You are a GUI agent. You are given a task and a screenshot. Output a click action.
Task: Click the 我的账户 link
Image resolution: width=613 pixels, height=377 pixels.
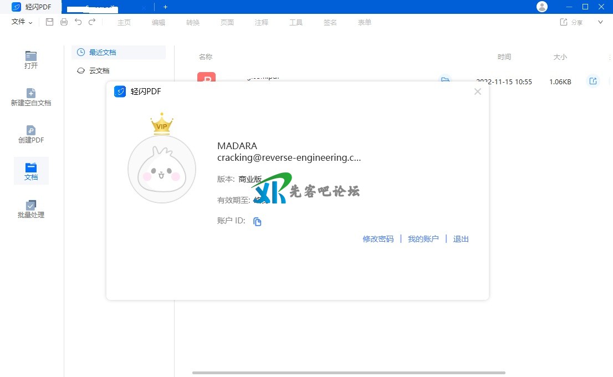pyautogui.click(x=423, y=239)
